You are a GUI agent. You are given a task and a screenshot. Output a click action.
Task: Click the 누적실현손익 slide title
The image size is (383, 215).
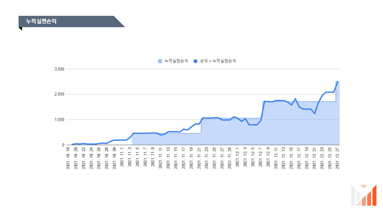point(41,21)
